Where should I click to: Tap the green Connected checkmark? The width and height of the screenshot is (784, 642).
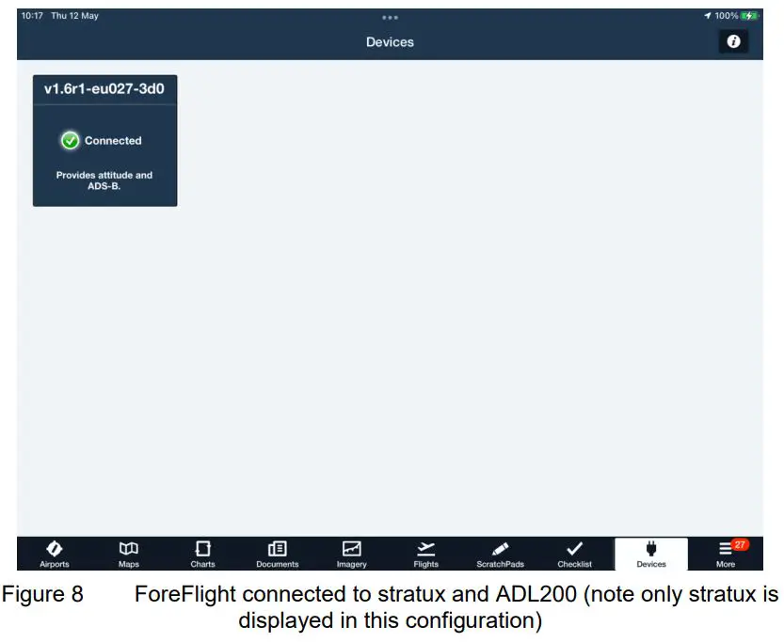[71, 140]
